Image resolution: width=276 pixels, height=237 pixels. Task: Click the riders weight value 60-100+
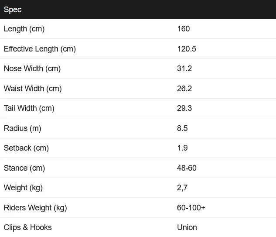point(191,208)
